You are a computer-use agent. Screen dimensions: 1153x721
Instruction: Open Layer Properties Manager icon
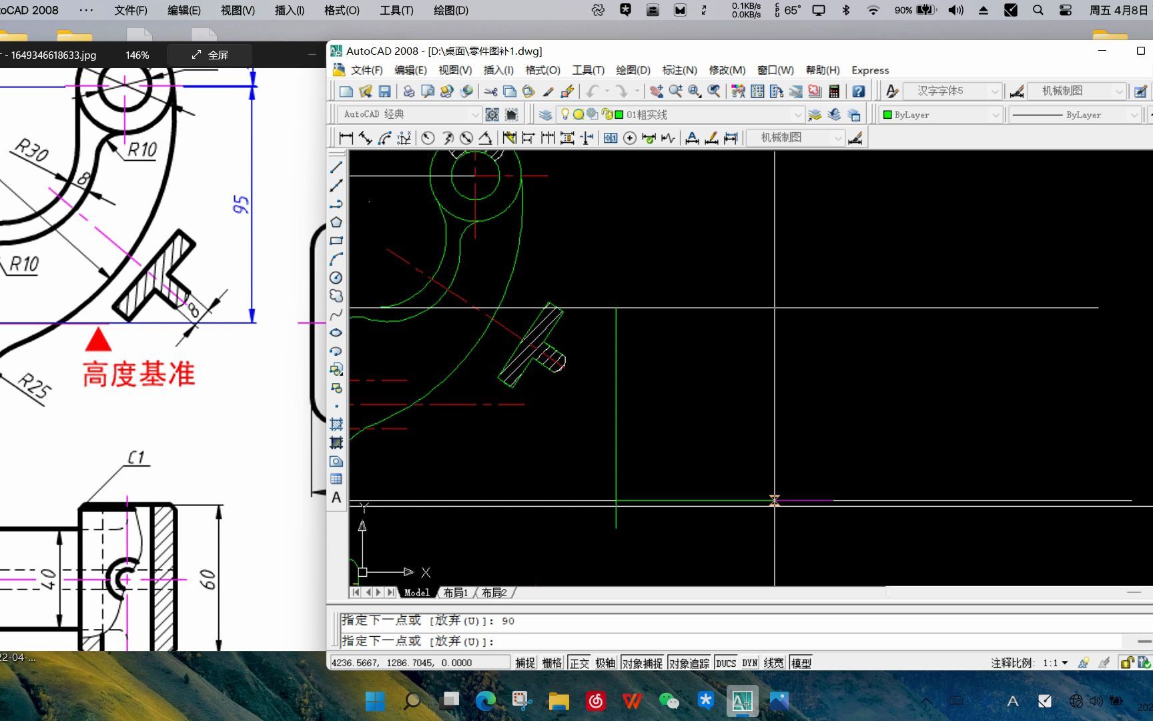tap(546, 114)
